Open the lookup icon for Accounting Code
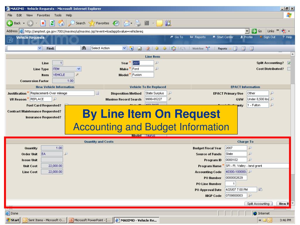 click(250, 172)
